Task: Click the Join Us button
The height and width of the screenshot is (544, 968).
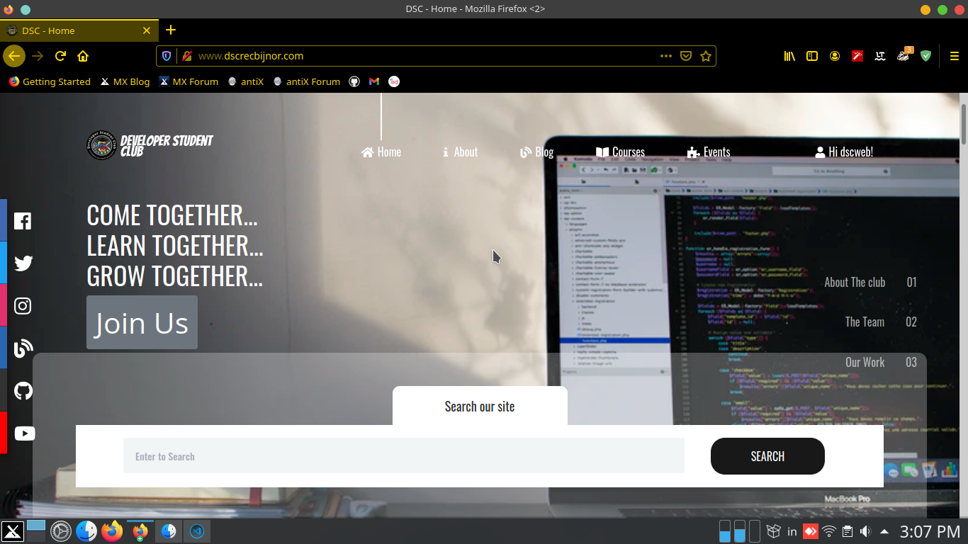Action: coord(142,322)
